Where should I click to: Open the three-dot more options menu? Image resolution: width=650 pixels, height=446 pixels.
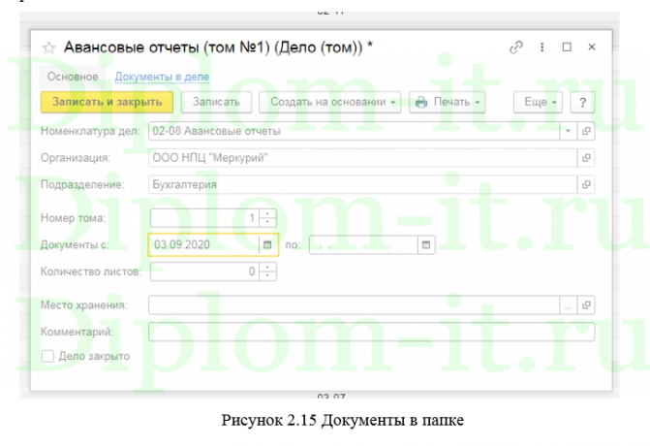point(542,48)
